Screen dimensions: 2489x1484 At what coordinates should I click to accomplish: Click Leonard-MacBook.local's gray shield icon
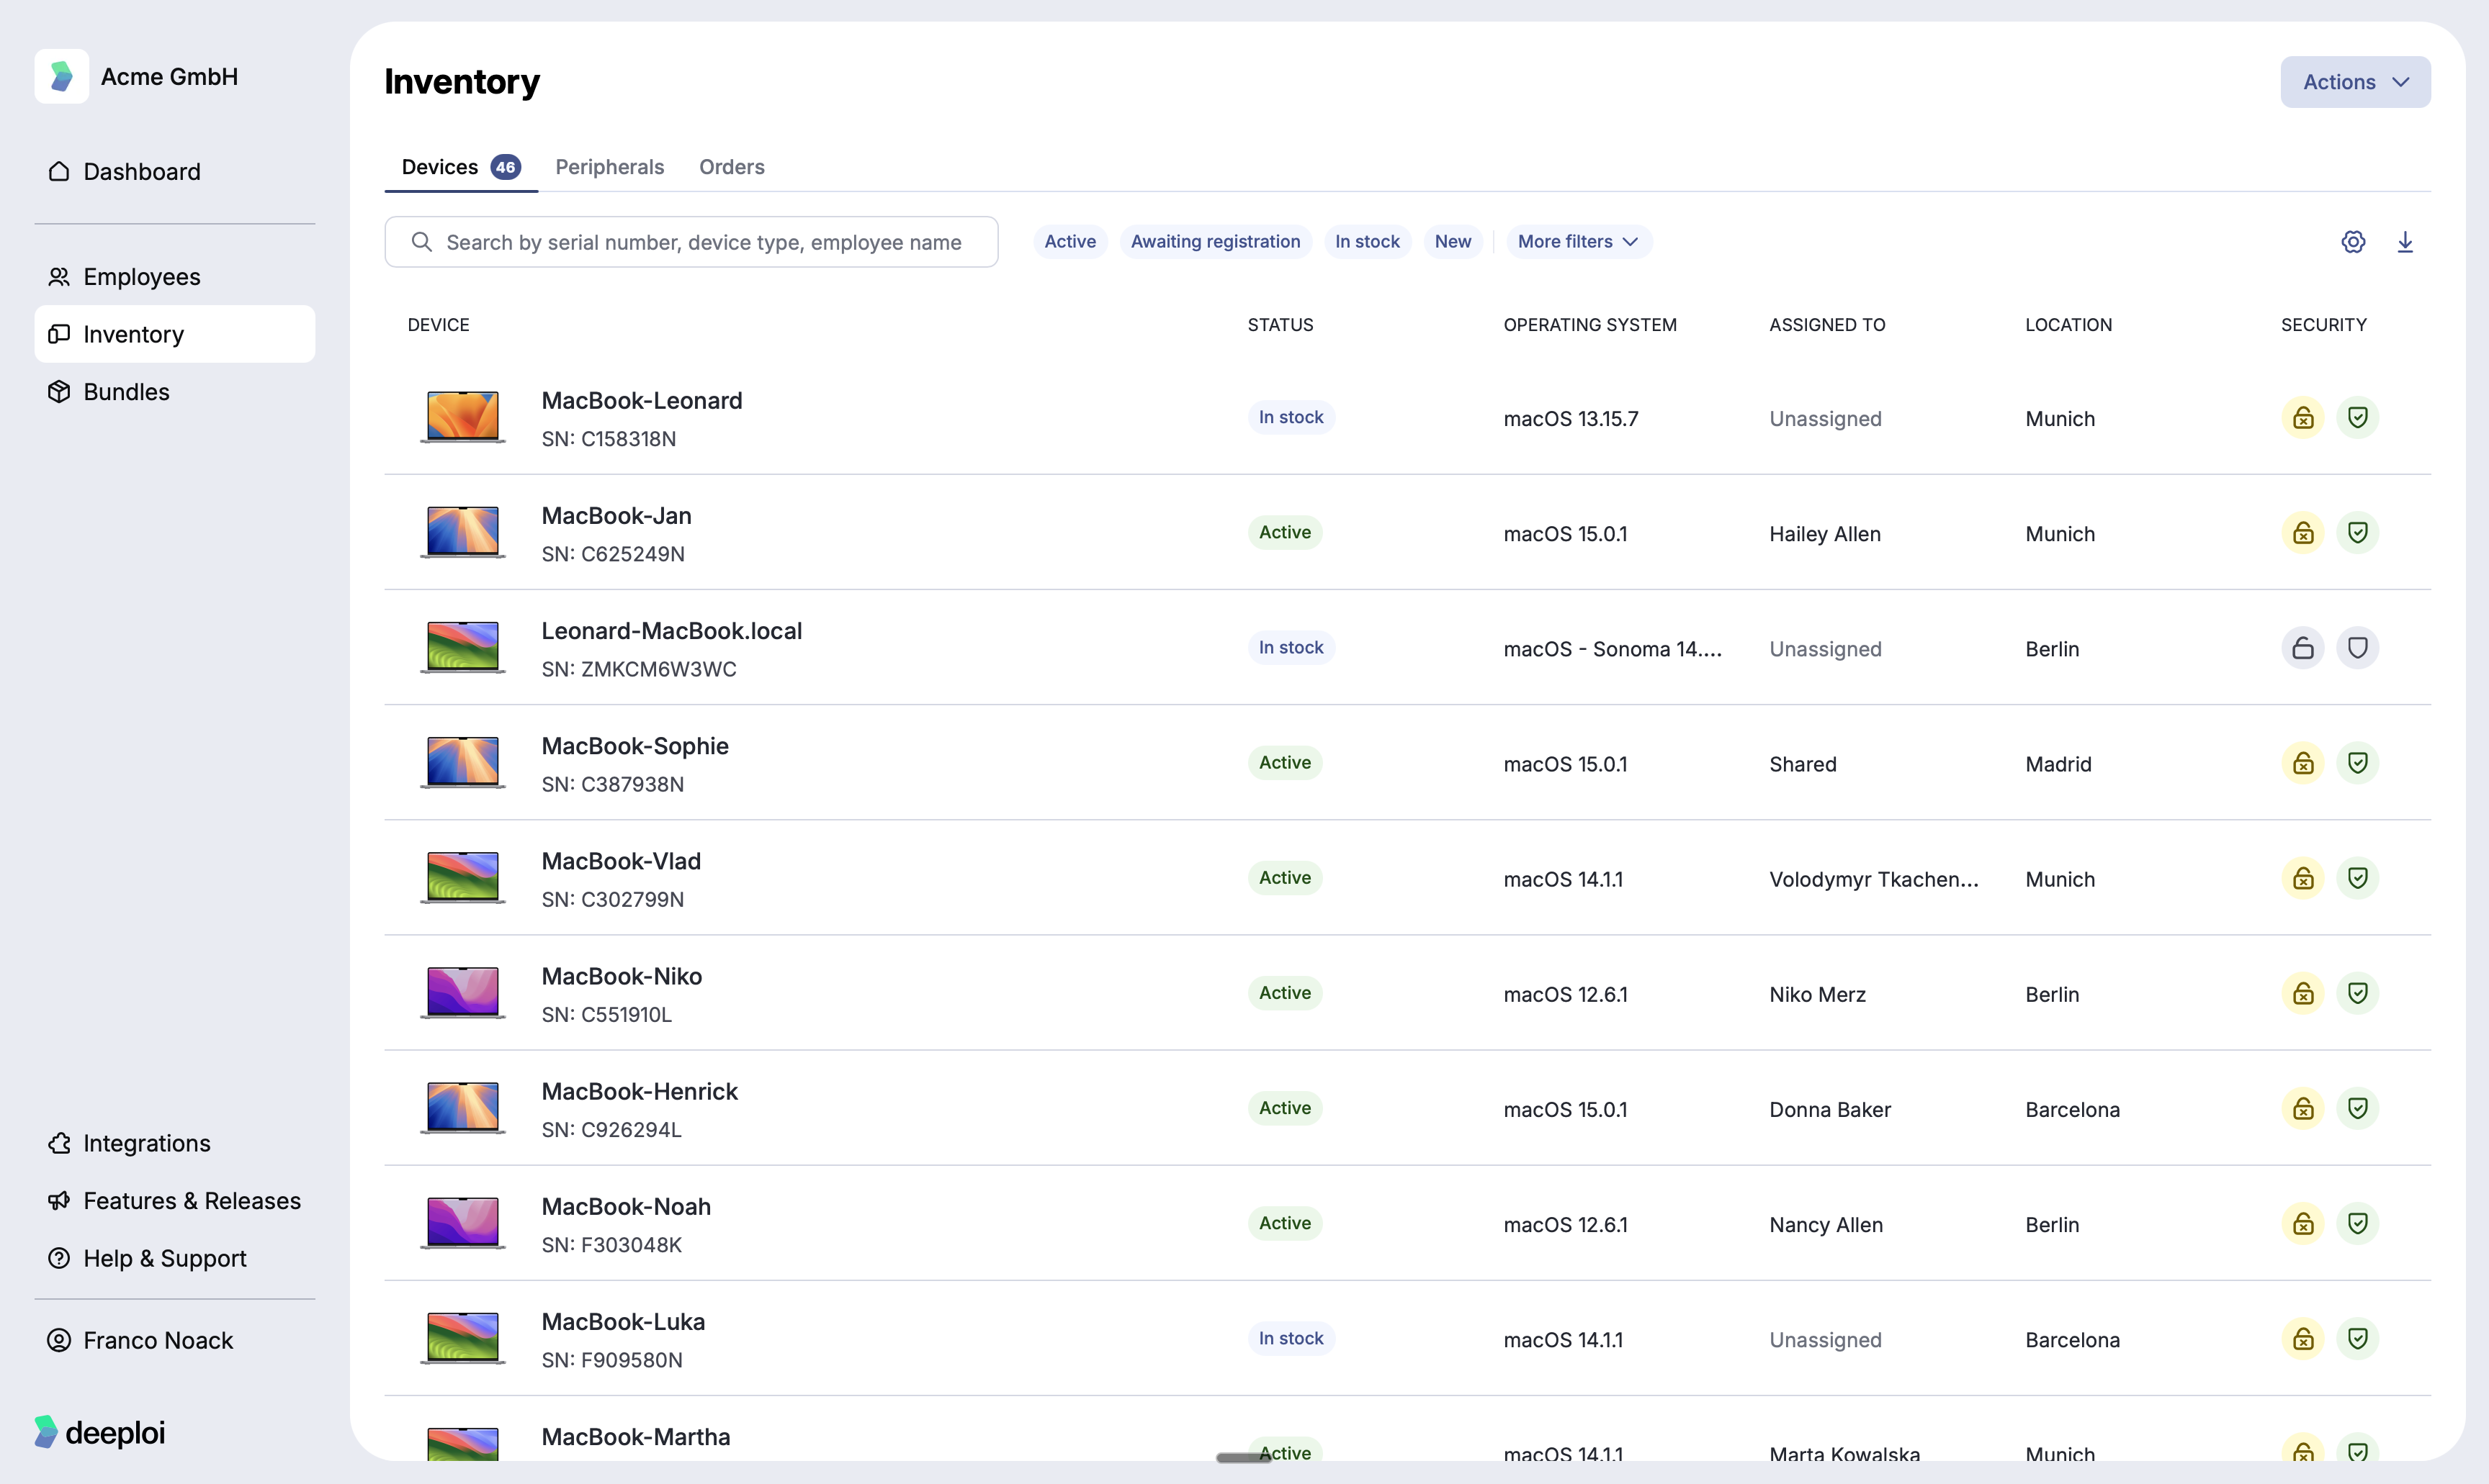2357,648
